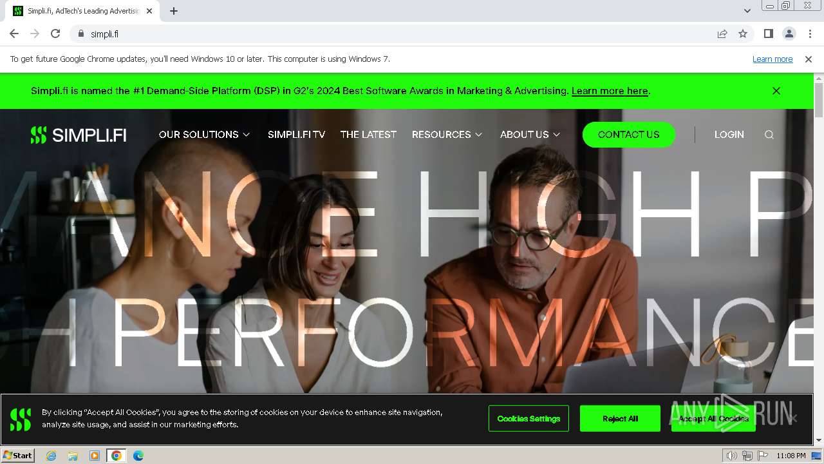Switch to Chrome in the taskbar
This screenshot has height=464, width=824.
tap(116, 456)
